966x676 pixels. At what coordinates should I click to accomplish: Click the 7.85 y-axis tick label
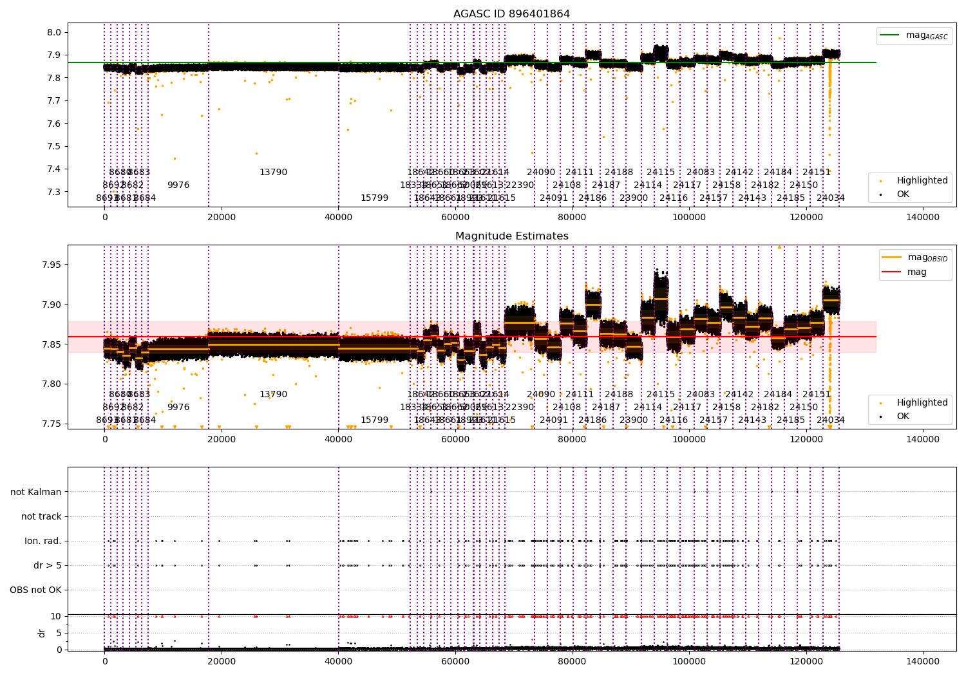coord(52,344)
